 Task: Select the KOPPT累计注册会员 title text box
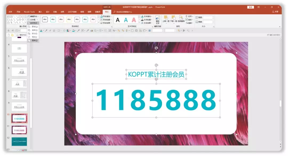[x=156, y=74]
